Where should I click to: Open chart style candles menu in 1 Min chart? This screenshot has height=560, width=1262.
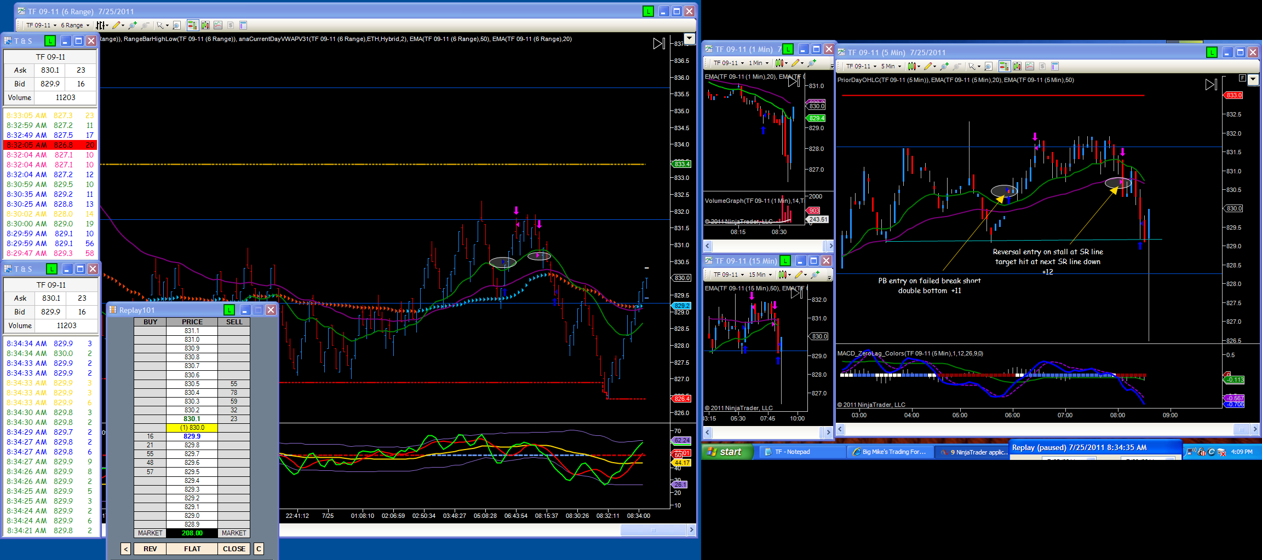[782, 63]
